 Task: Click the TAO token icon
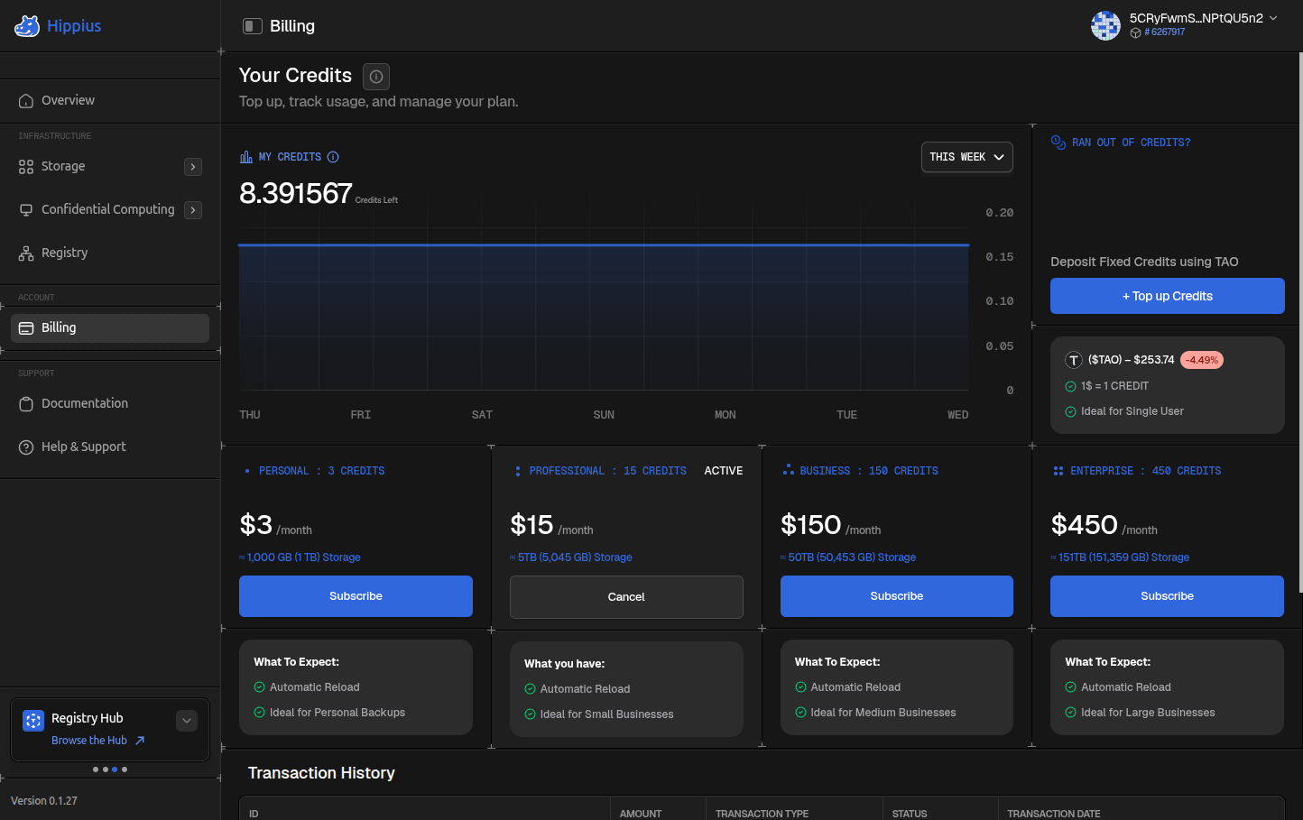point(1074,360)
